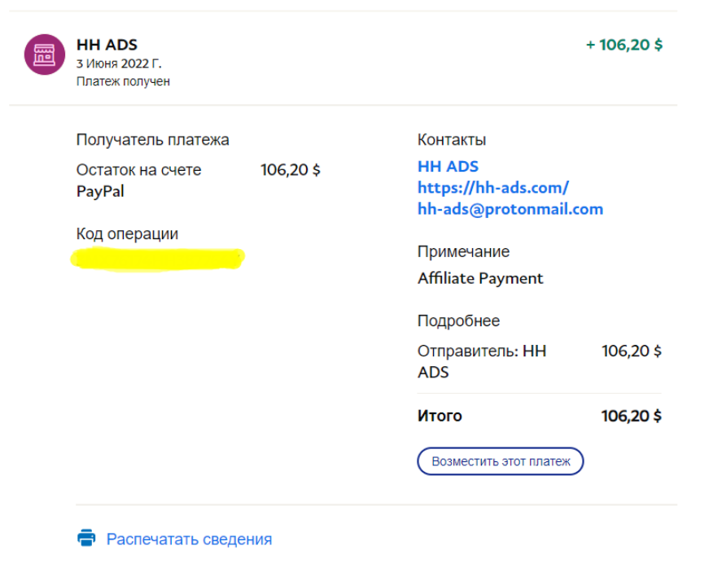Click the blue HH ADS contact name
Screen dimensions: 722x563
(448, 166)
